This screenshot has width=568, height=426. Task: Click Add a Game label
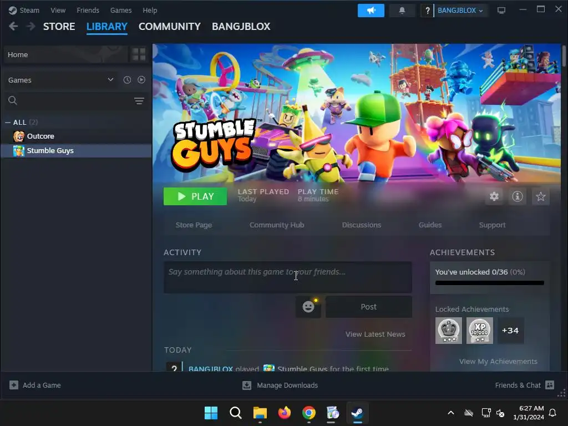click(x=42, y=385)
